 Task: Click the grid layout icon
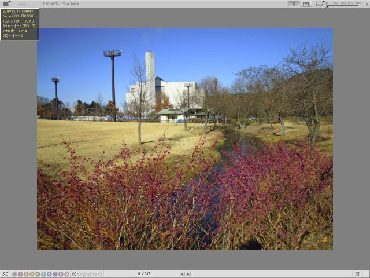(x=319, y=3)
